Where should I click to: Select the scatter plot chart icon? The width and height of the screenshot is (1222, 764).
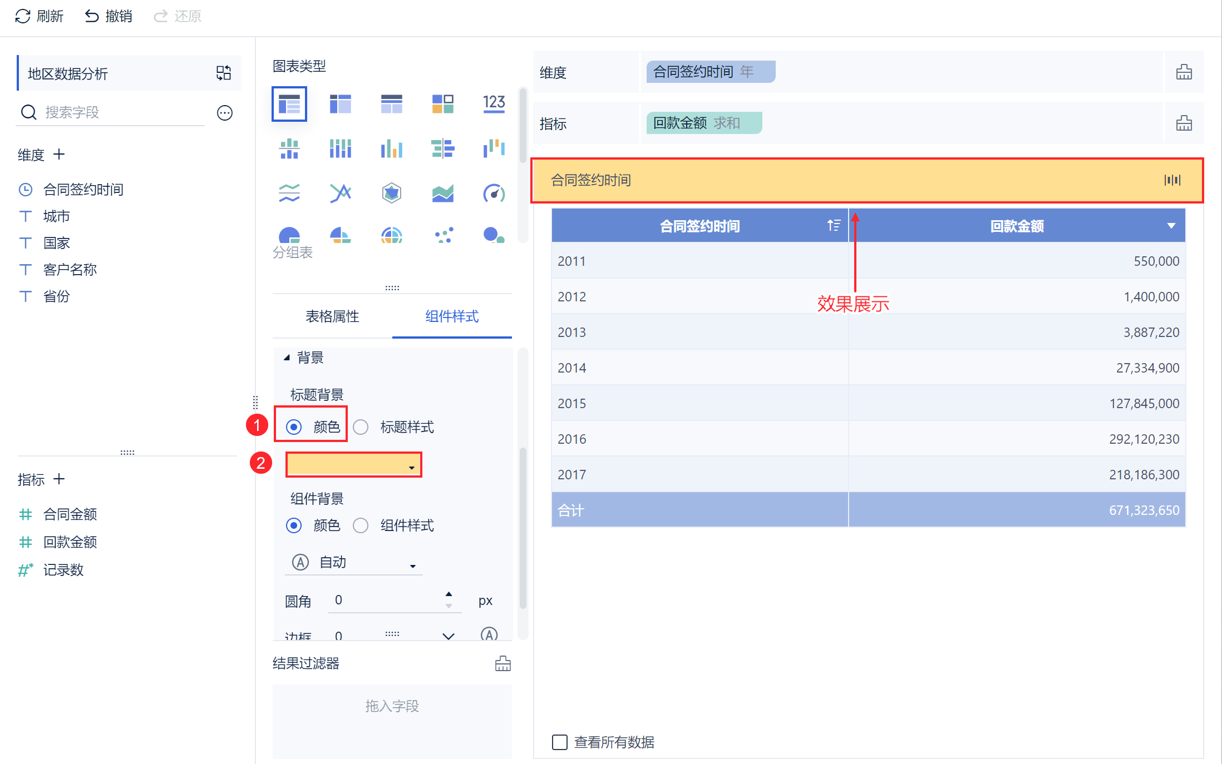[444, 235]
